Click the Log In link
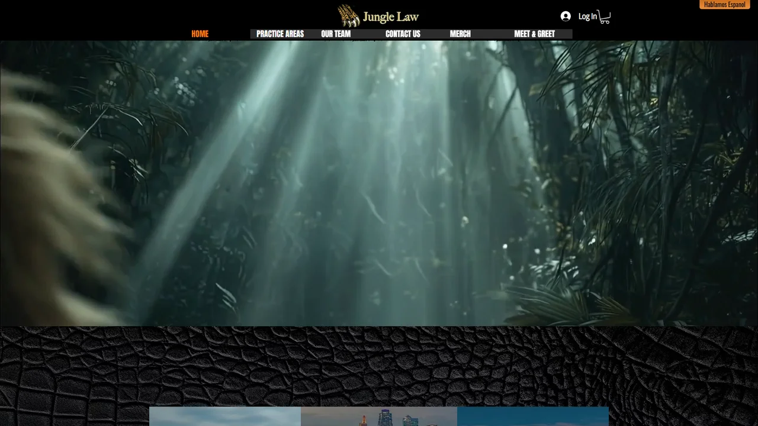 (587, 17)
